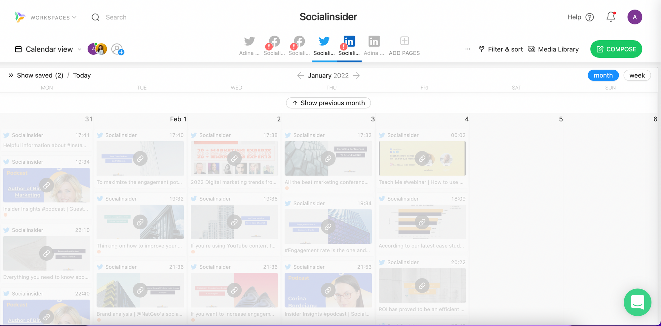The height and width of the screenshot is (326, 661).
Task: Go to next month arrow
Action: pyautogui.click(x=356, y=76)
